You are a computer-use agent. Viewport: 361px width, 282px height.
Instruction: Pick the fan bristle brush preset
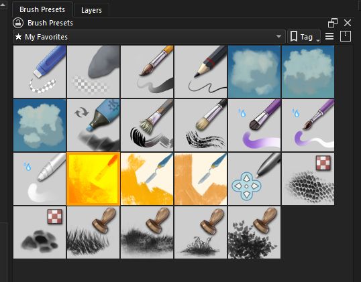coord(147,125)
